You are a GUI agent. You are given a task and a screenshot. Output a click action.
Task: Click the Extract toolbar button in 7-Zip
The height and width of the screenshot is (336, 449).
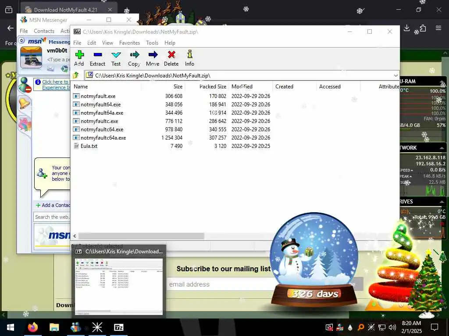point(97,58)
